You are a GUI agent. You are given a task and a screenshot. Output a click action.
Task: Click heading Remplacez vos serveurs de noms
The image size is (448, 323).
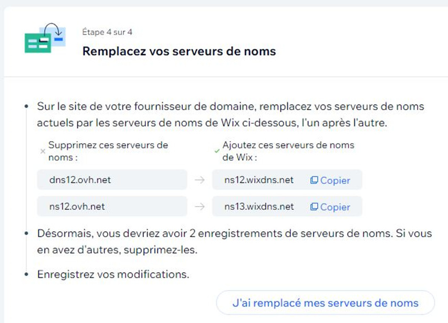click(179, 51)
